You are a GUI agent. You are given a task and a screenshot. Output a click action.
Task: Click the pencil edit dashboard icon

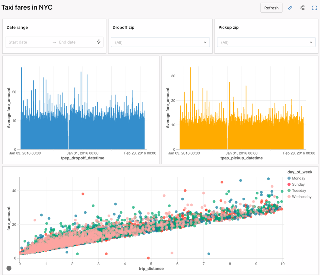tap(290, 8)
